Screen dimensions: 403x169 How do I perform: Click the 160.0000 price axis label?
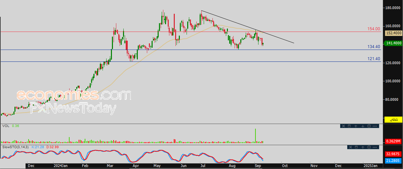393,26
